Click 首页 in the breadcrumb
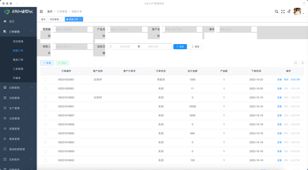Image resolution: width=308 pixels, height=170 pixels. coord(50,12)
